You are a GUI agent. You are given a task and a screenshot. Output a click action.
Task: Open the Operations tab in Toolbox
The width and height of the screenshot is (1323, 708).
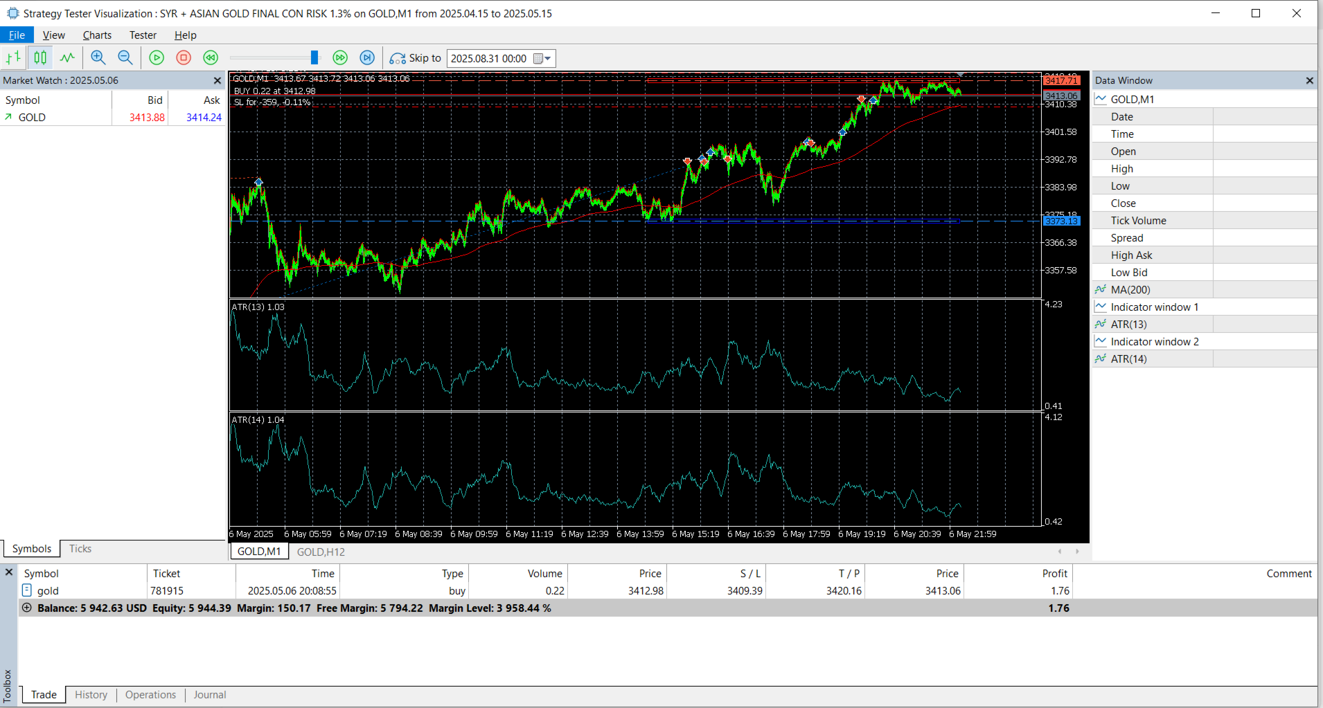point(150,695)
